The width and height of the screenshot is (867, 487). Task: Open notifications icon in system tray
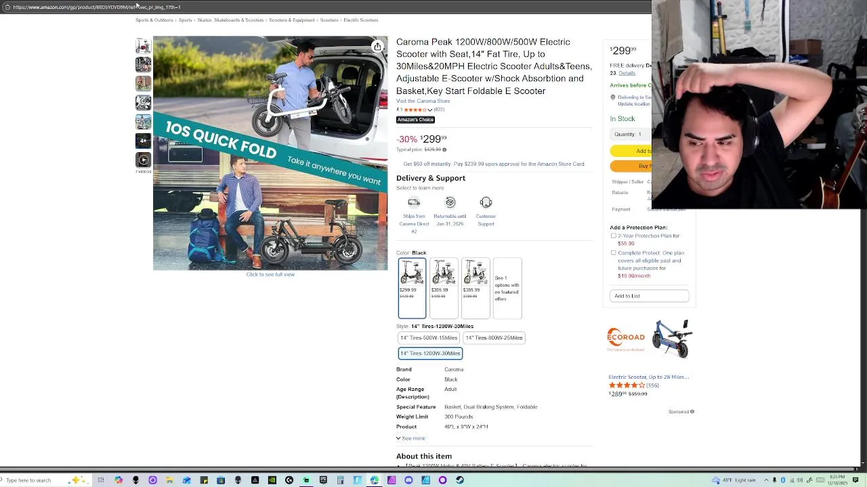point(855,480)
